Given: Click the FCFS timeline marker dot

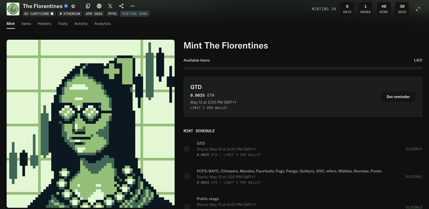Looking at the screenshot, I should 187,176.
